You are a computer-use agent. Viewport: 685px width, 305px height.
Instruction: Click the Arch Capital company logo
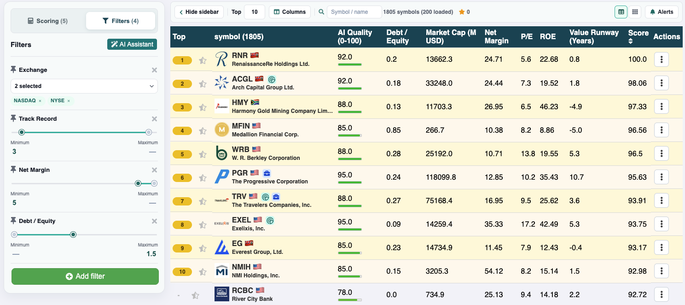(x=221, y=83)
